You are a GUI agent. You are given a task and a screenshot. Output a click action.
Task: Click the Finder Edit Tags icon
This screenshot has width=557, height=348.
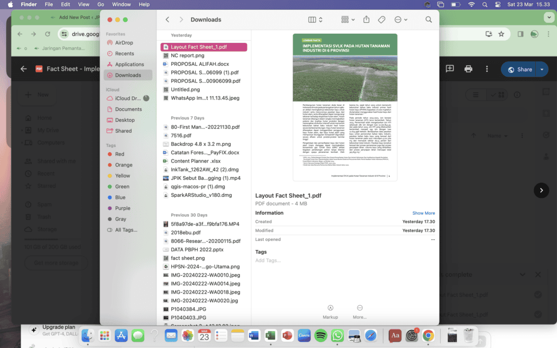[x=381, y=20]
